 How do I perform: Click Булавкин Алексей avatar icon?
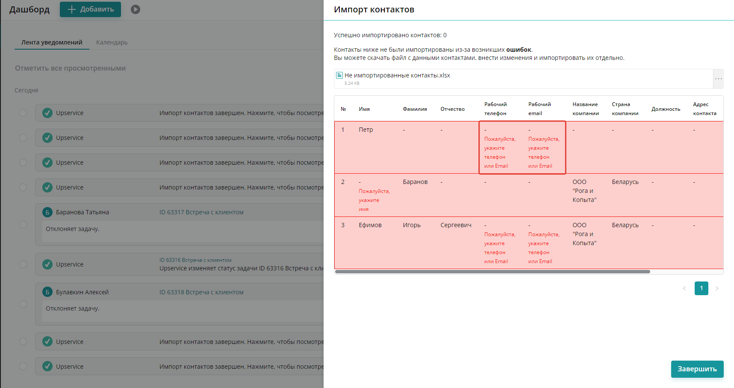[47, 292]
